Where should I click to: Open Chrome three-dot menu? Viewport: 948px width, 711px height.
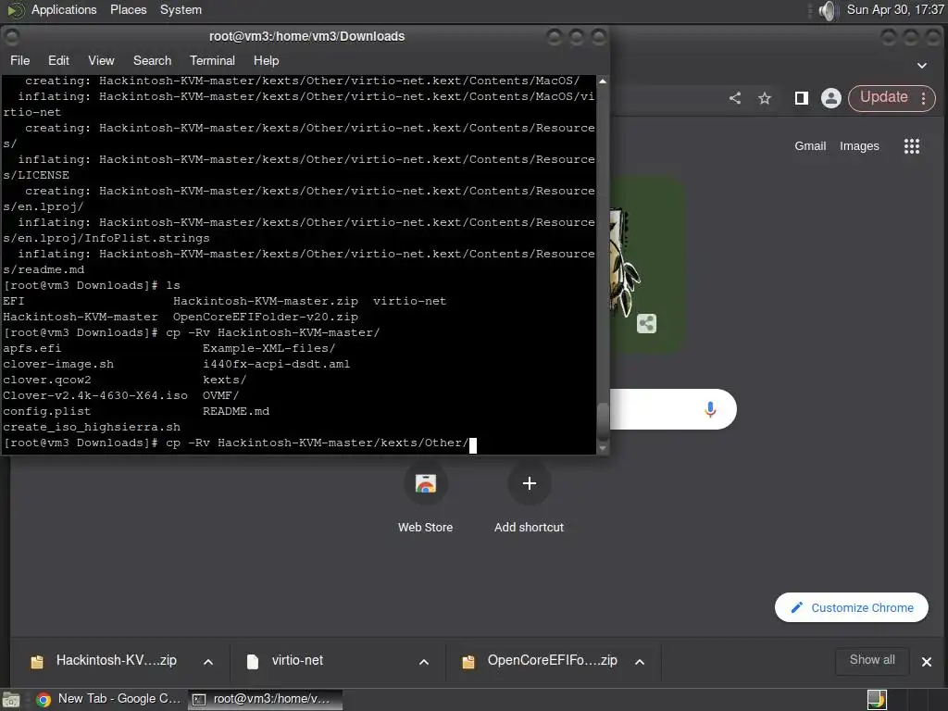[923, 98]
